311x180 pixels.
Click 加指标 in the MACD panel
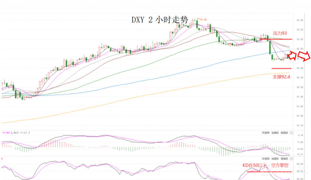[x=275, y=133]
